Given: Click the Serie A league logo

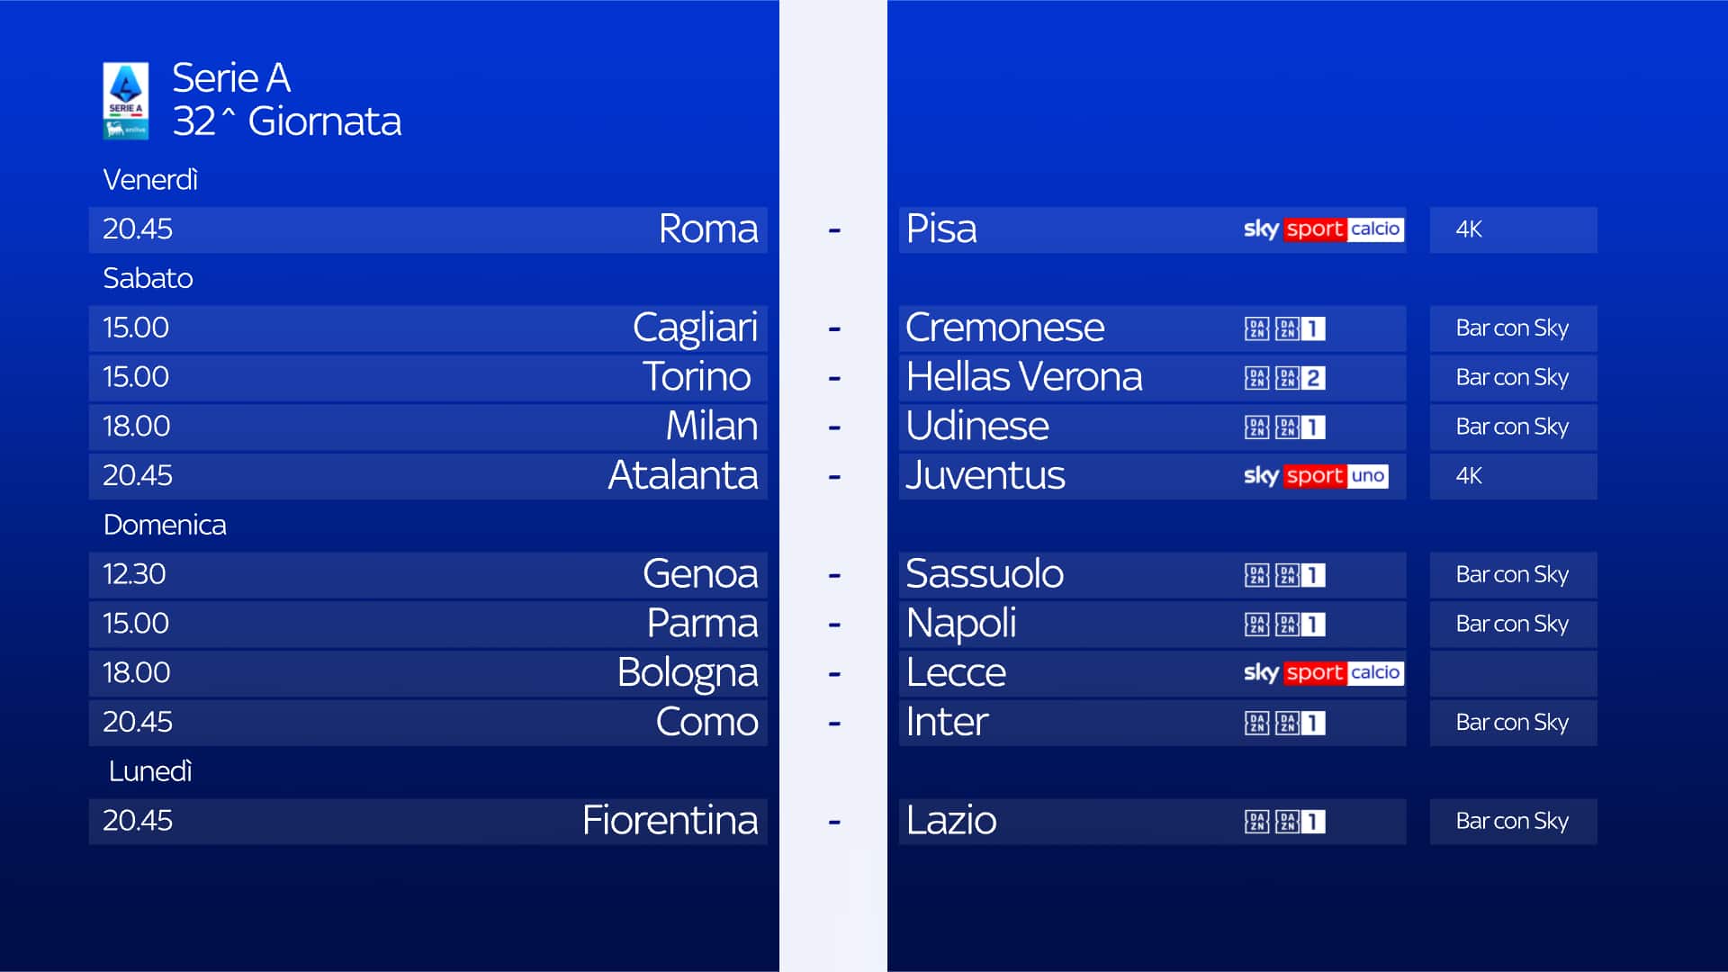Looking at the screenshot, I should (x=125, y=100).
